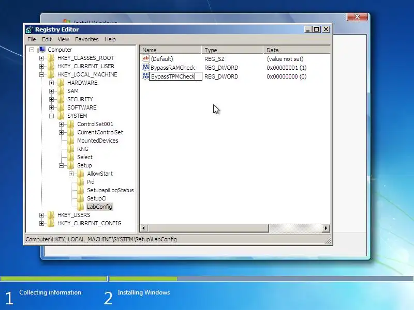Viewport: 414px width, 310px height.
Task: Click the scroll left arrow in values pane
Action: coord(144,228)
